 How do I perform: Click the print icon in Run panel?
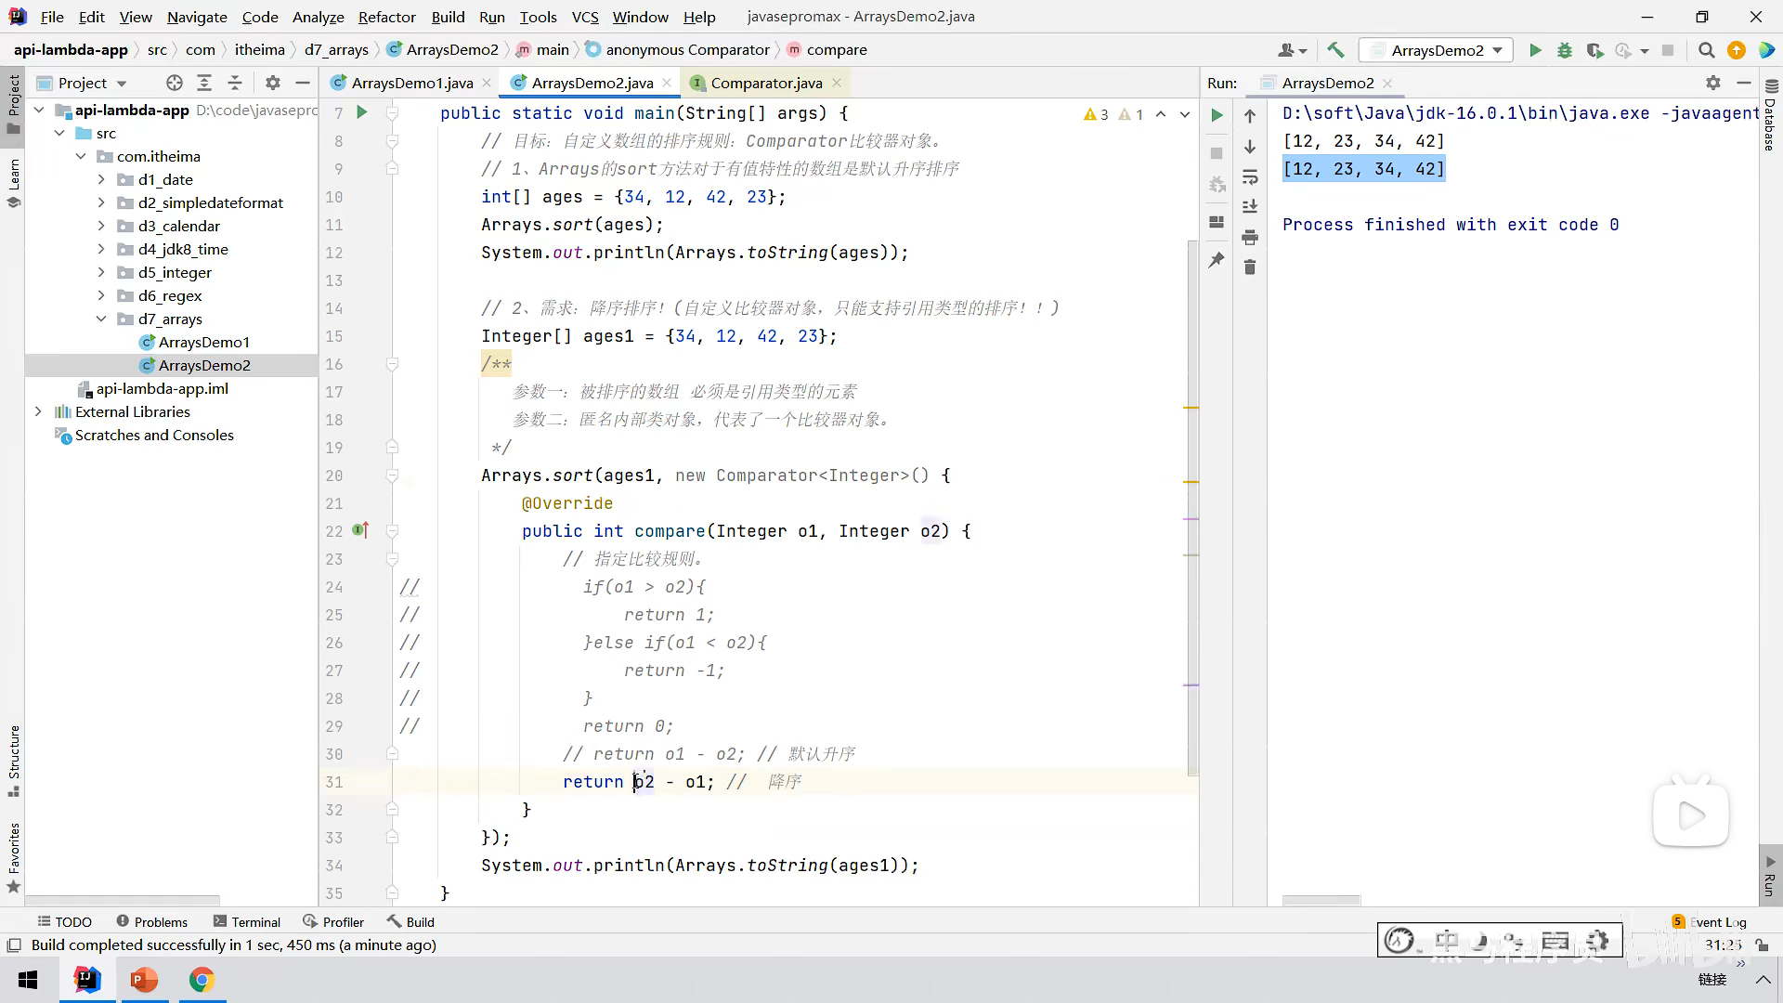(1250, 238)
